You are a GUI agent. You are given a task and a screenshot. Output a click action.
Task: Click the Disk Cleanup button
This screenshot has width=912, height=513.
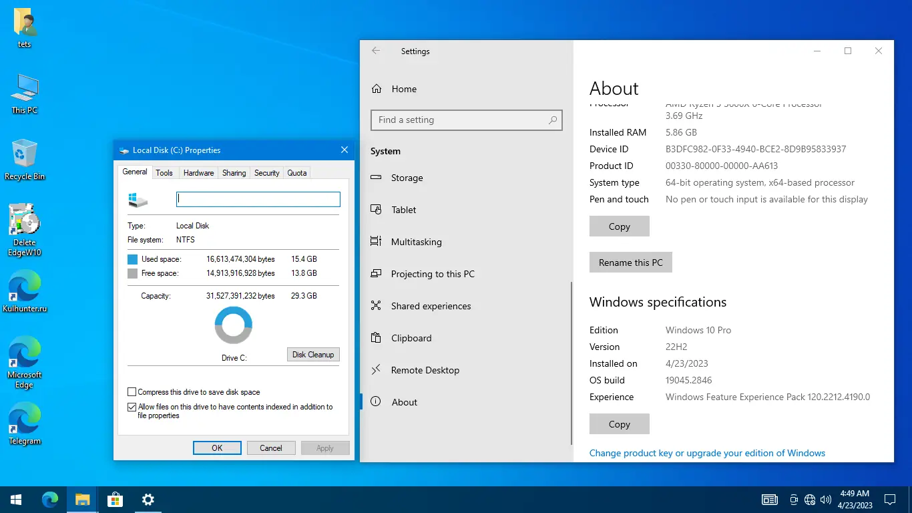pyautogui.click(x=313, y=355)
